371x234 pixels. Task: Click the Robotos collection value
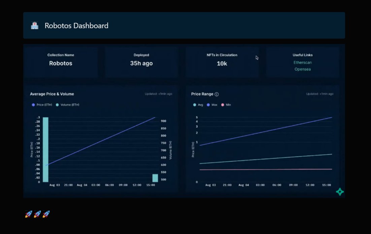coord(61,63)
